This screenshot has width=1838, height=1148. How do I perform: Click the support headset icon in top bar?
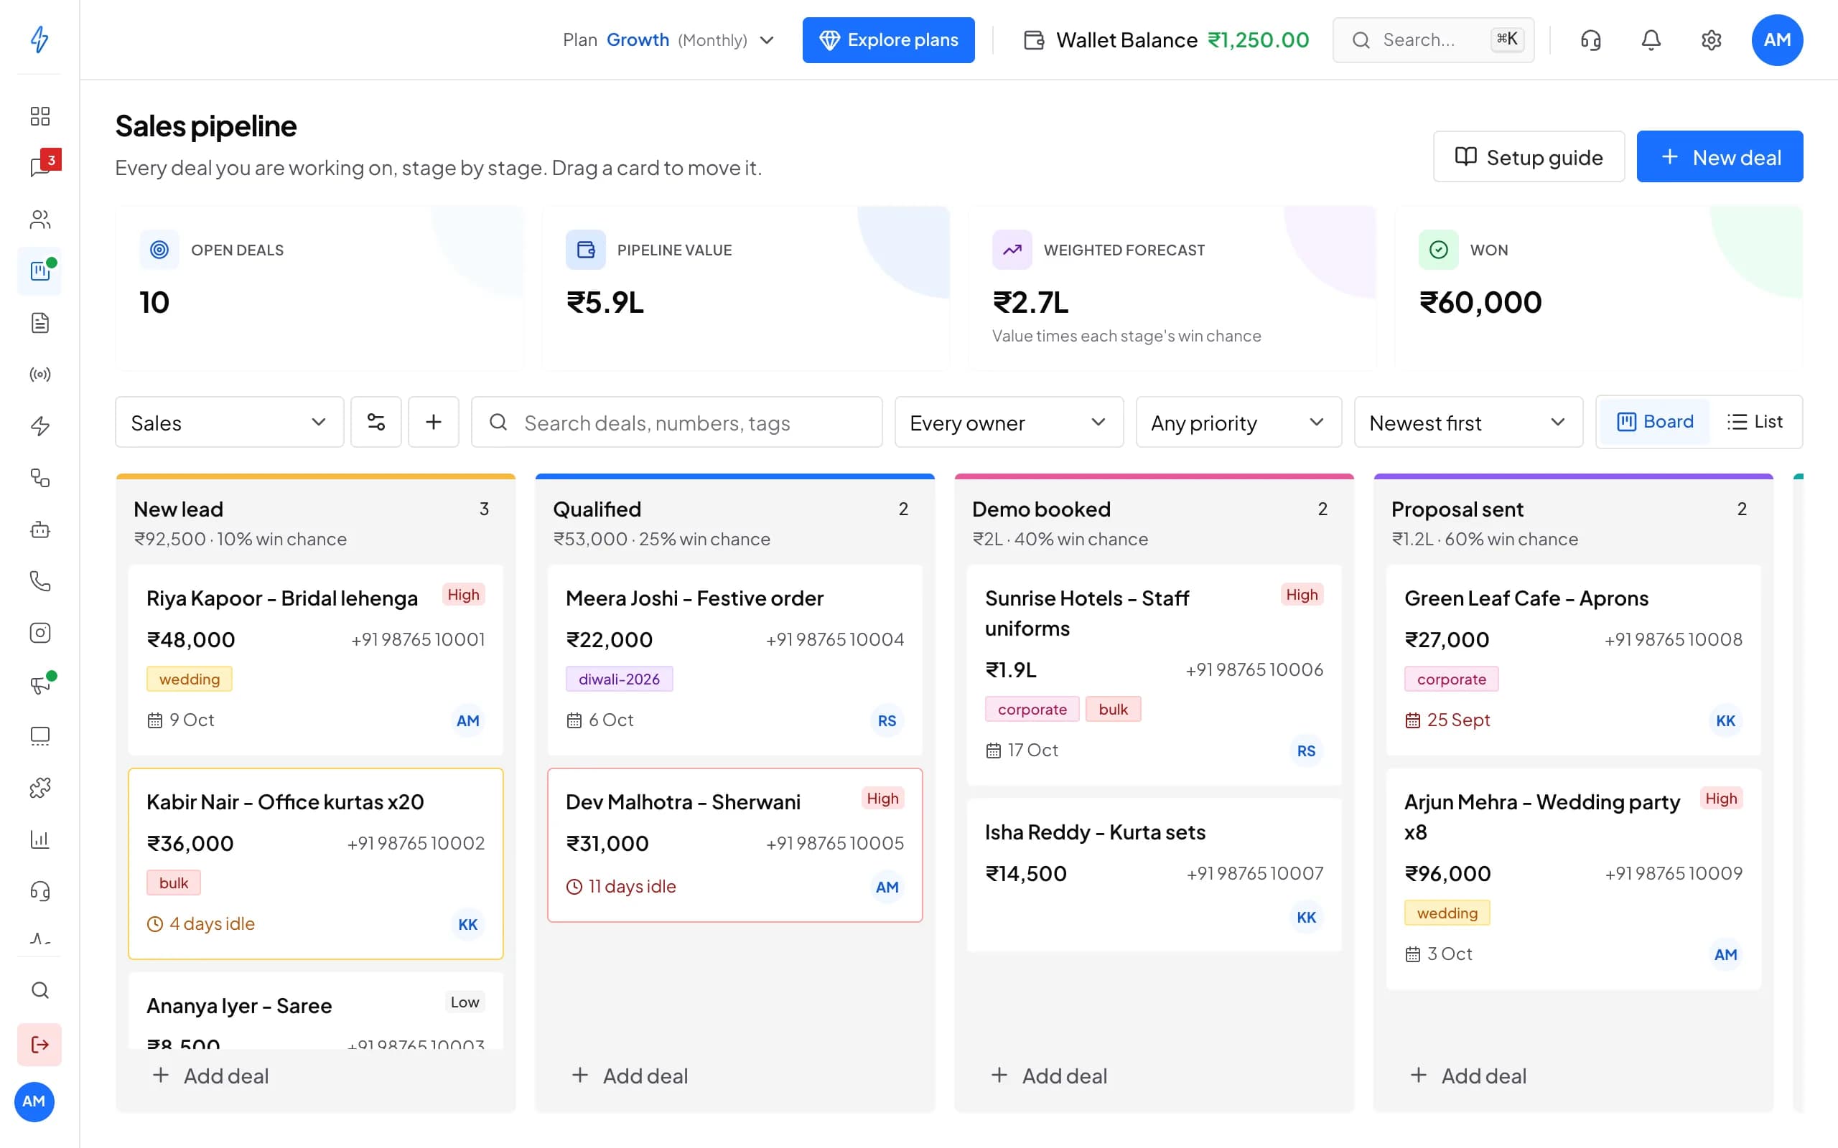point(1590,39)
